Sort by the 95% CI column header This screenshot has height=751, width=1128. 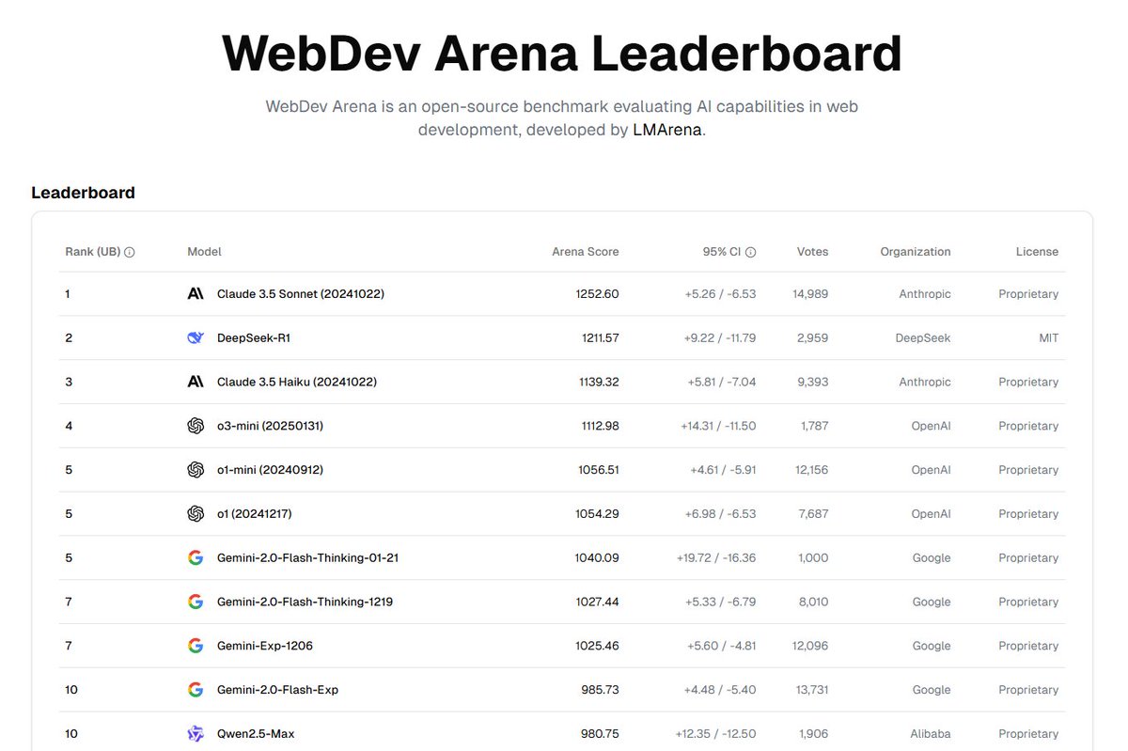click(722, 252)
